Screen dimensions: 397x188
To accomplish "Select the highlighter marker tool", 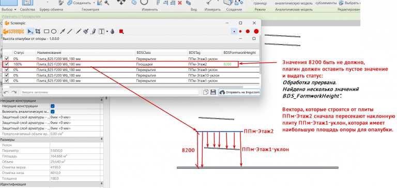I will (93, 32).
